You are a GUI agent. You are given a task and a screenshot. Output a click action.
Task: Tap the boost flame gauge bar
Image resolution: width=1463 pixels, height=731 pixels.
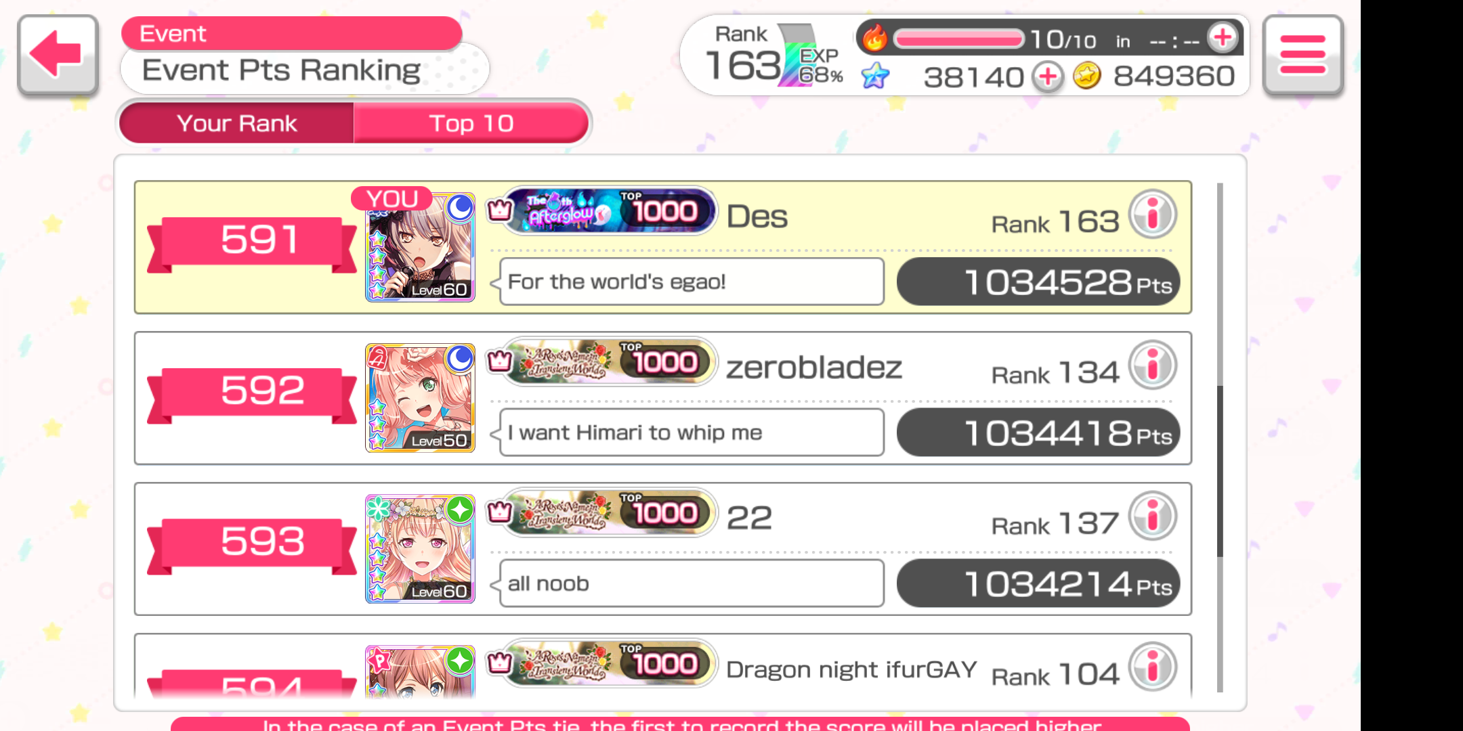click(x=958, y=38)
